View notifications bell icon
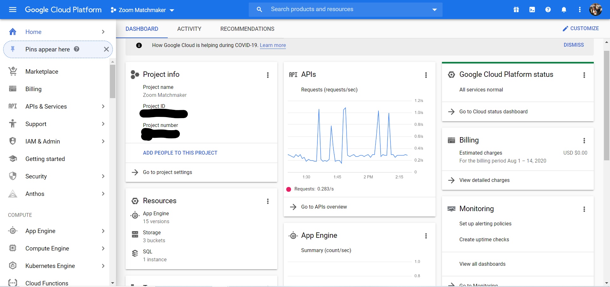The width and height of the screenshot is (610, 287). point(564,10)
